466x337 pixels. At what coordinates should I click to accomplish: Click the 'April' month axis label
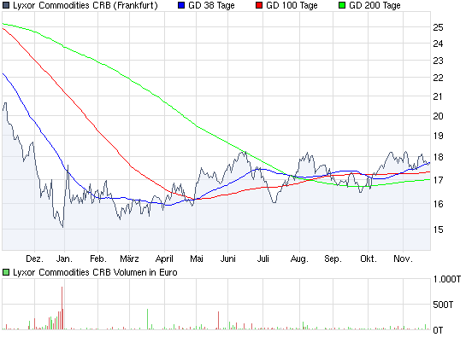pos(164,259)
